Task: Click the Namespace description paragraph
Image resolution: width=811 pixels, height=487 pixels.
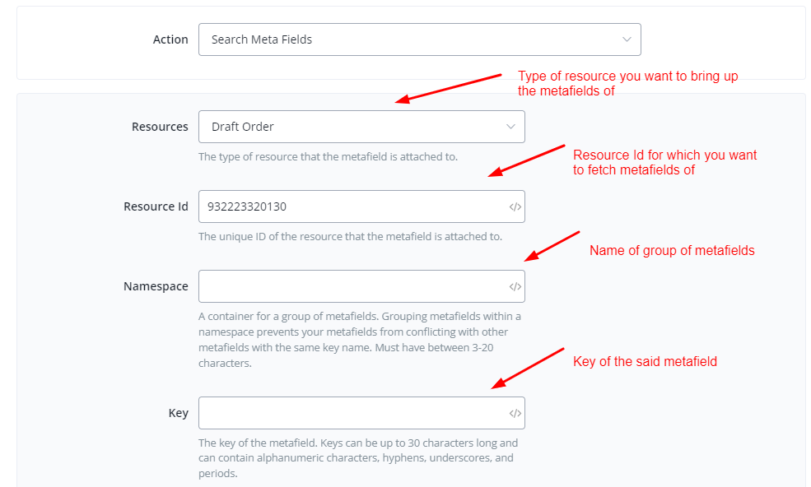Action: tap(359, 340)
